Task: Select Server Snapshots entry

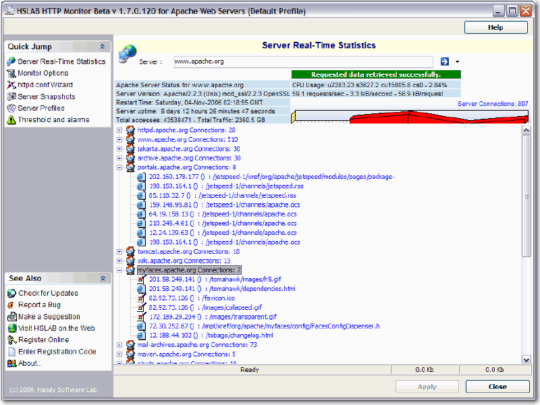Action: [47, 97]
